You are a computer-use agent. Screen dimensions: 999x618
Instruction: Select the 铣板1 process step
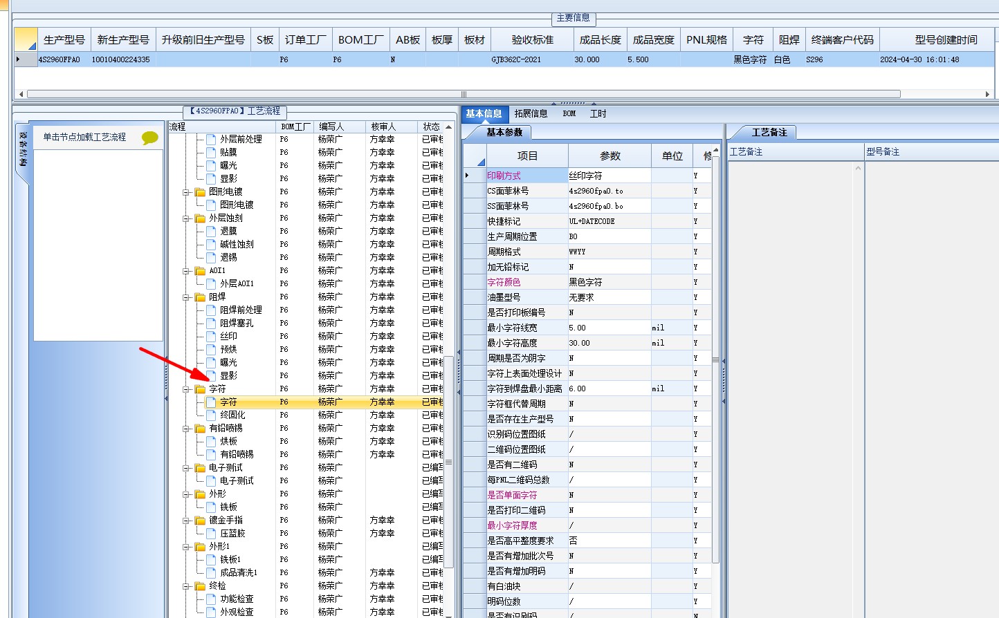[x=230, y=559]
